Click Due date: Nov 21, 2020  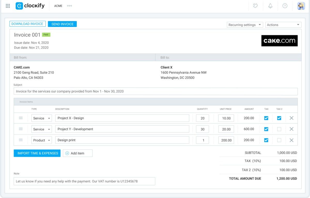31,48
